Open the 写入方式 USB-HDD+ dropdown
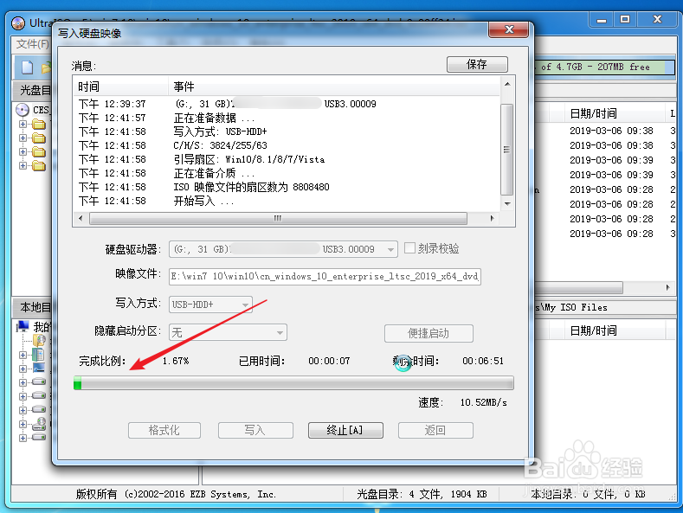Screen dimensions: 683x513 pos(246,305)
